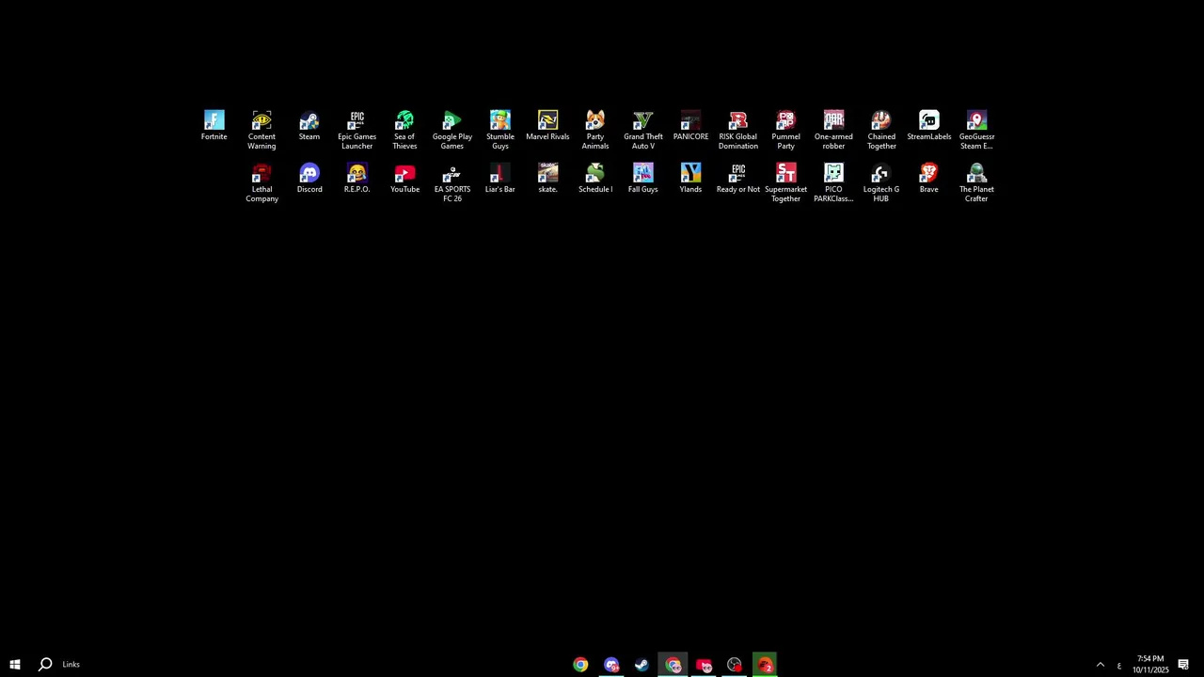Launch Content Warning from the desktop
The height and width of the screenshot is (677, 1204).
click(x=261, y=130)
